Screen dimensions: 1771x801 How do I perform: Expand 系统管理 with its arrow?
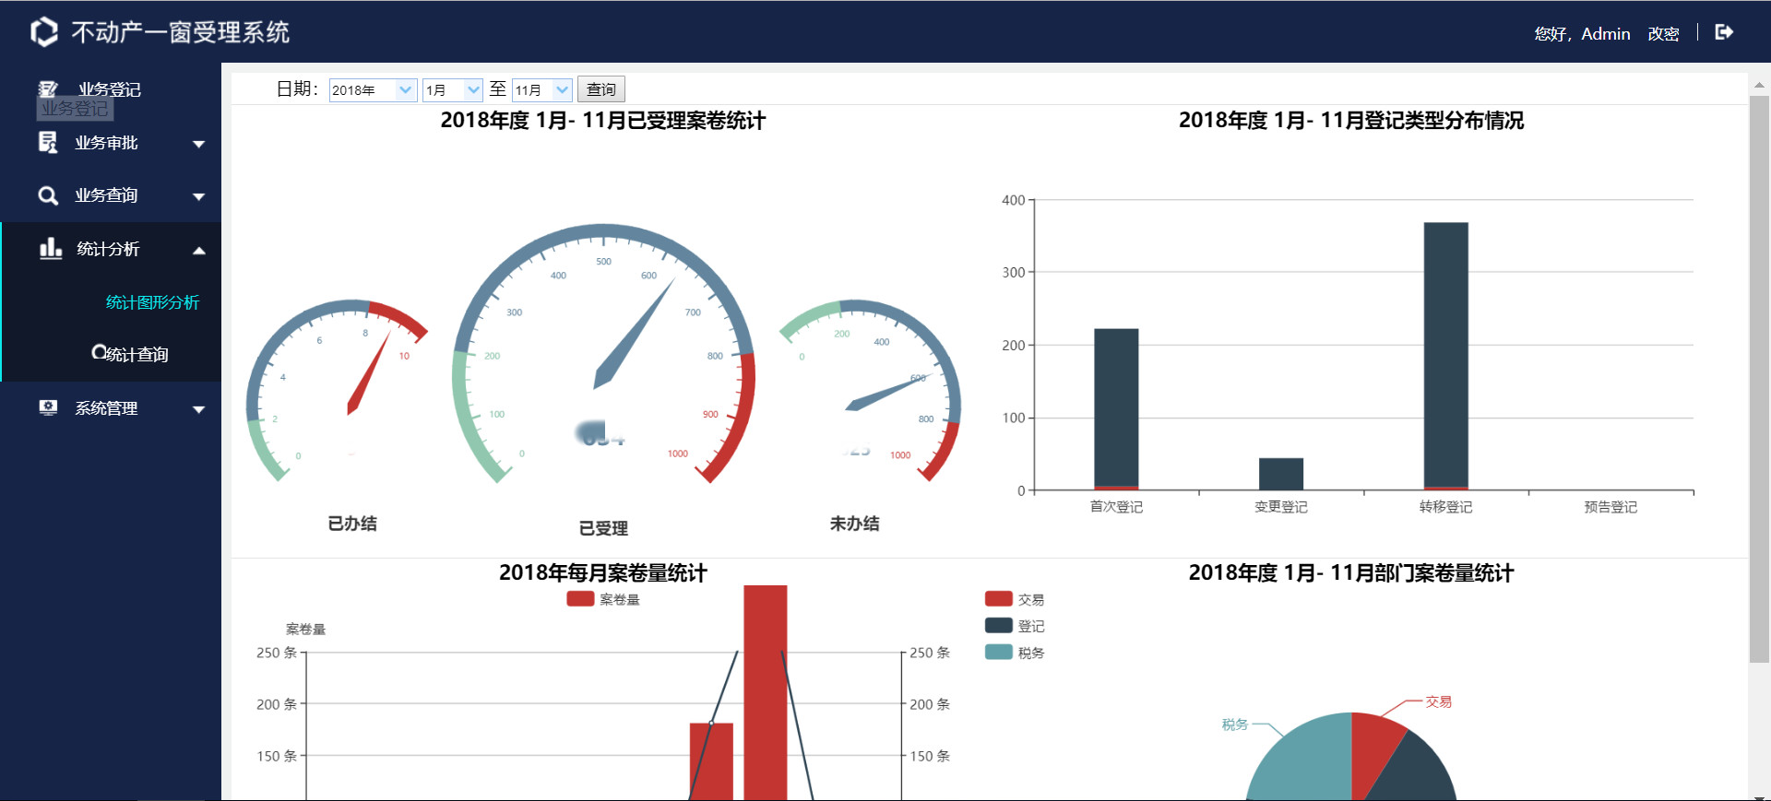pyautogui.click(x=198, y=409)
